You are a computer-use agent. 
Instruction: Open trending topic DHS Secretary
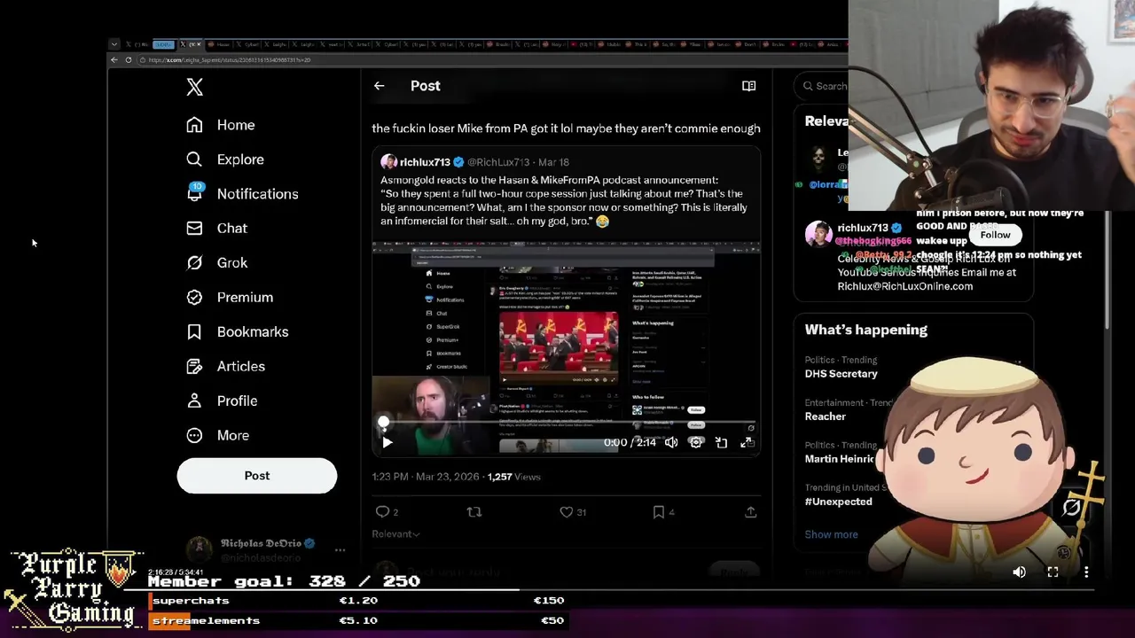pyautogui.click(x=841, y=374)
